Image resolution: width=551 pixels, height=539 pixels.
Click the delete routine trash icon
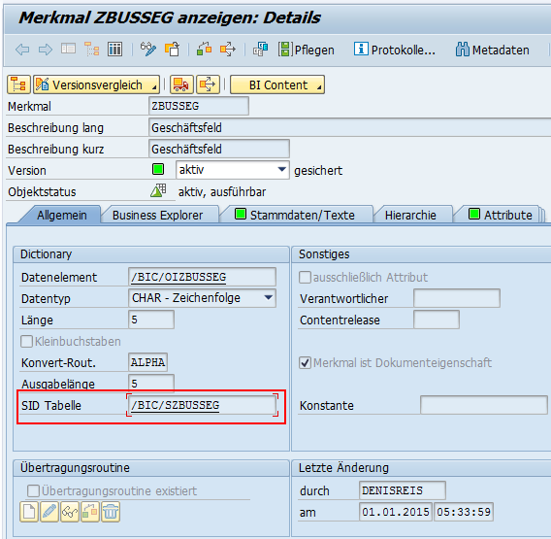111,512
